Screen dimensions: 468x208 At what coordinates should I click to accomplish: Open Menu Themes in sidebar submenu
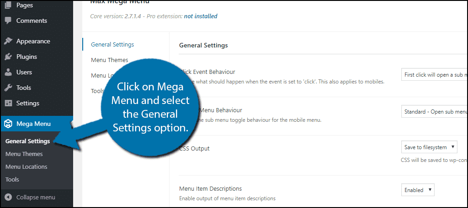(x=24, y=154)
